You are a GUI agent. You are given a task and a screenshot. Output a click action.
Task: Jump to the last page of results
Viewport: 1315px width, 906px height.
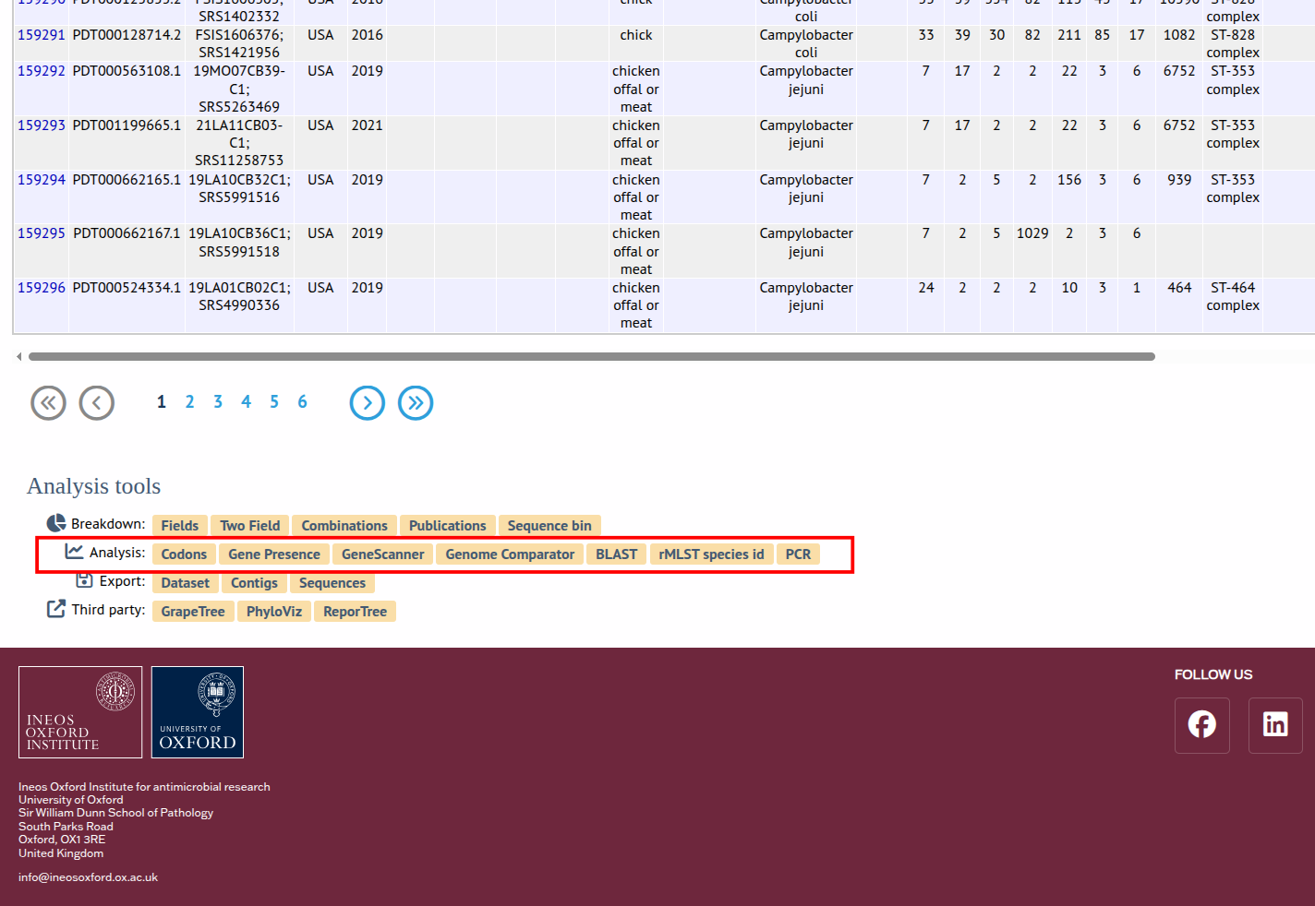click(416, 403)
